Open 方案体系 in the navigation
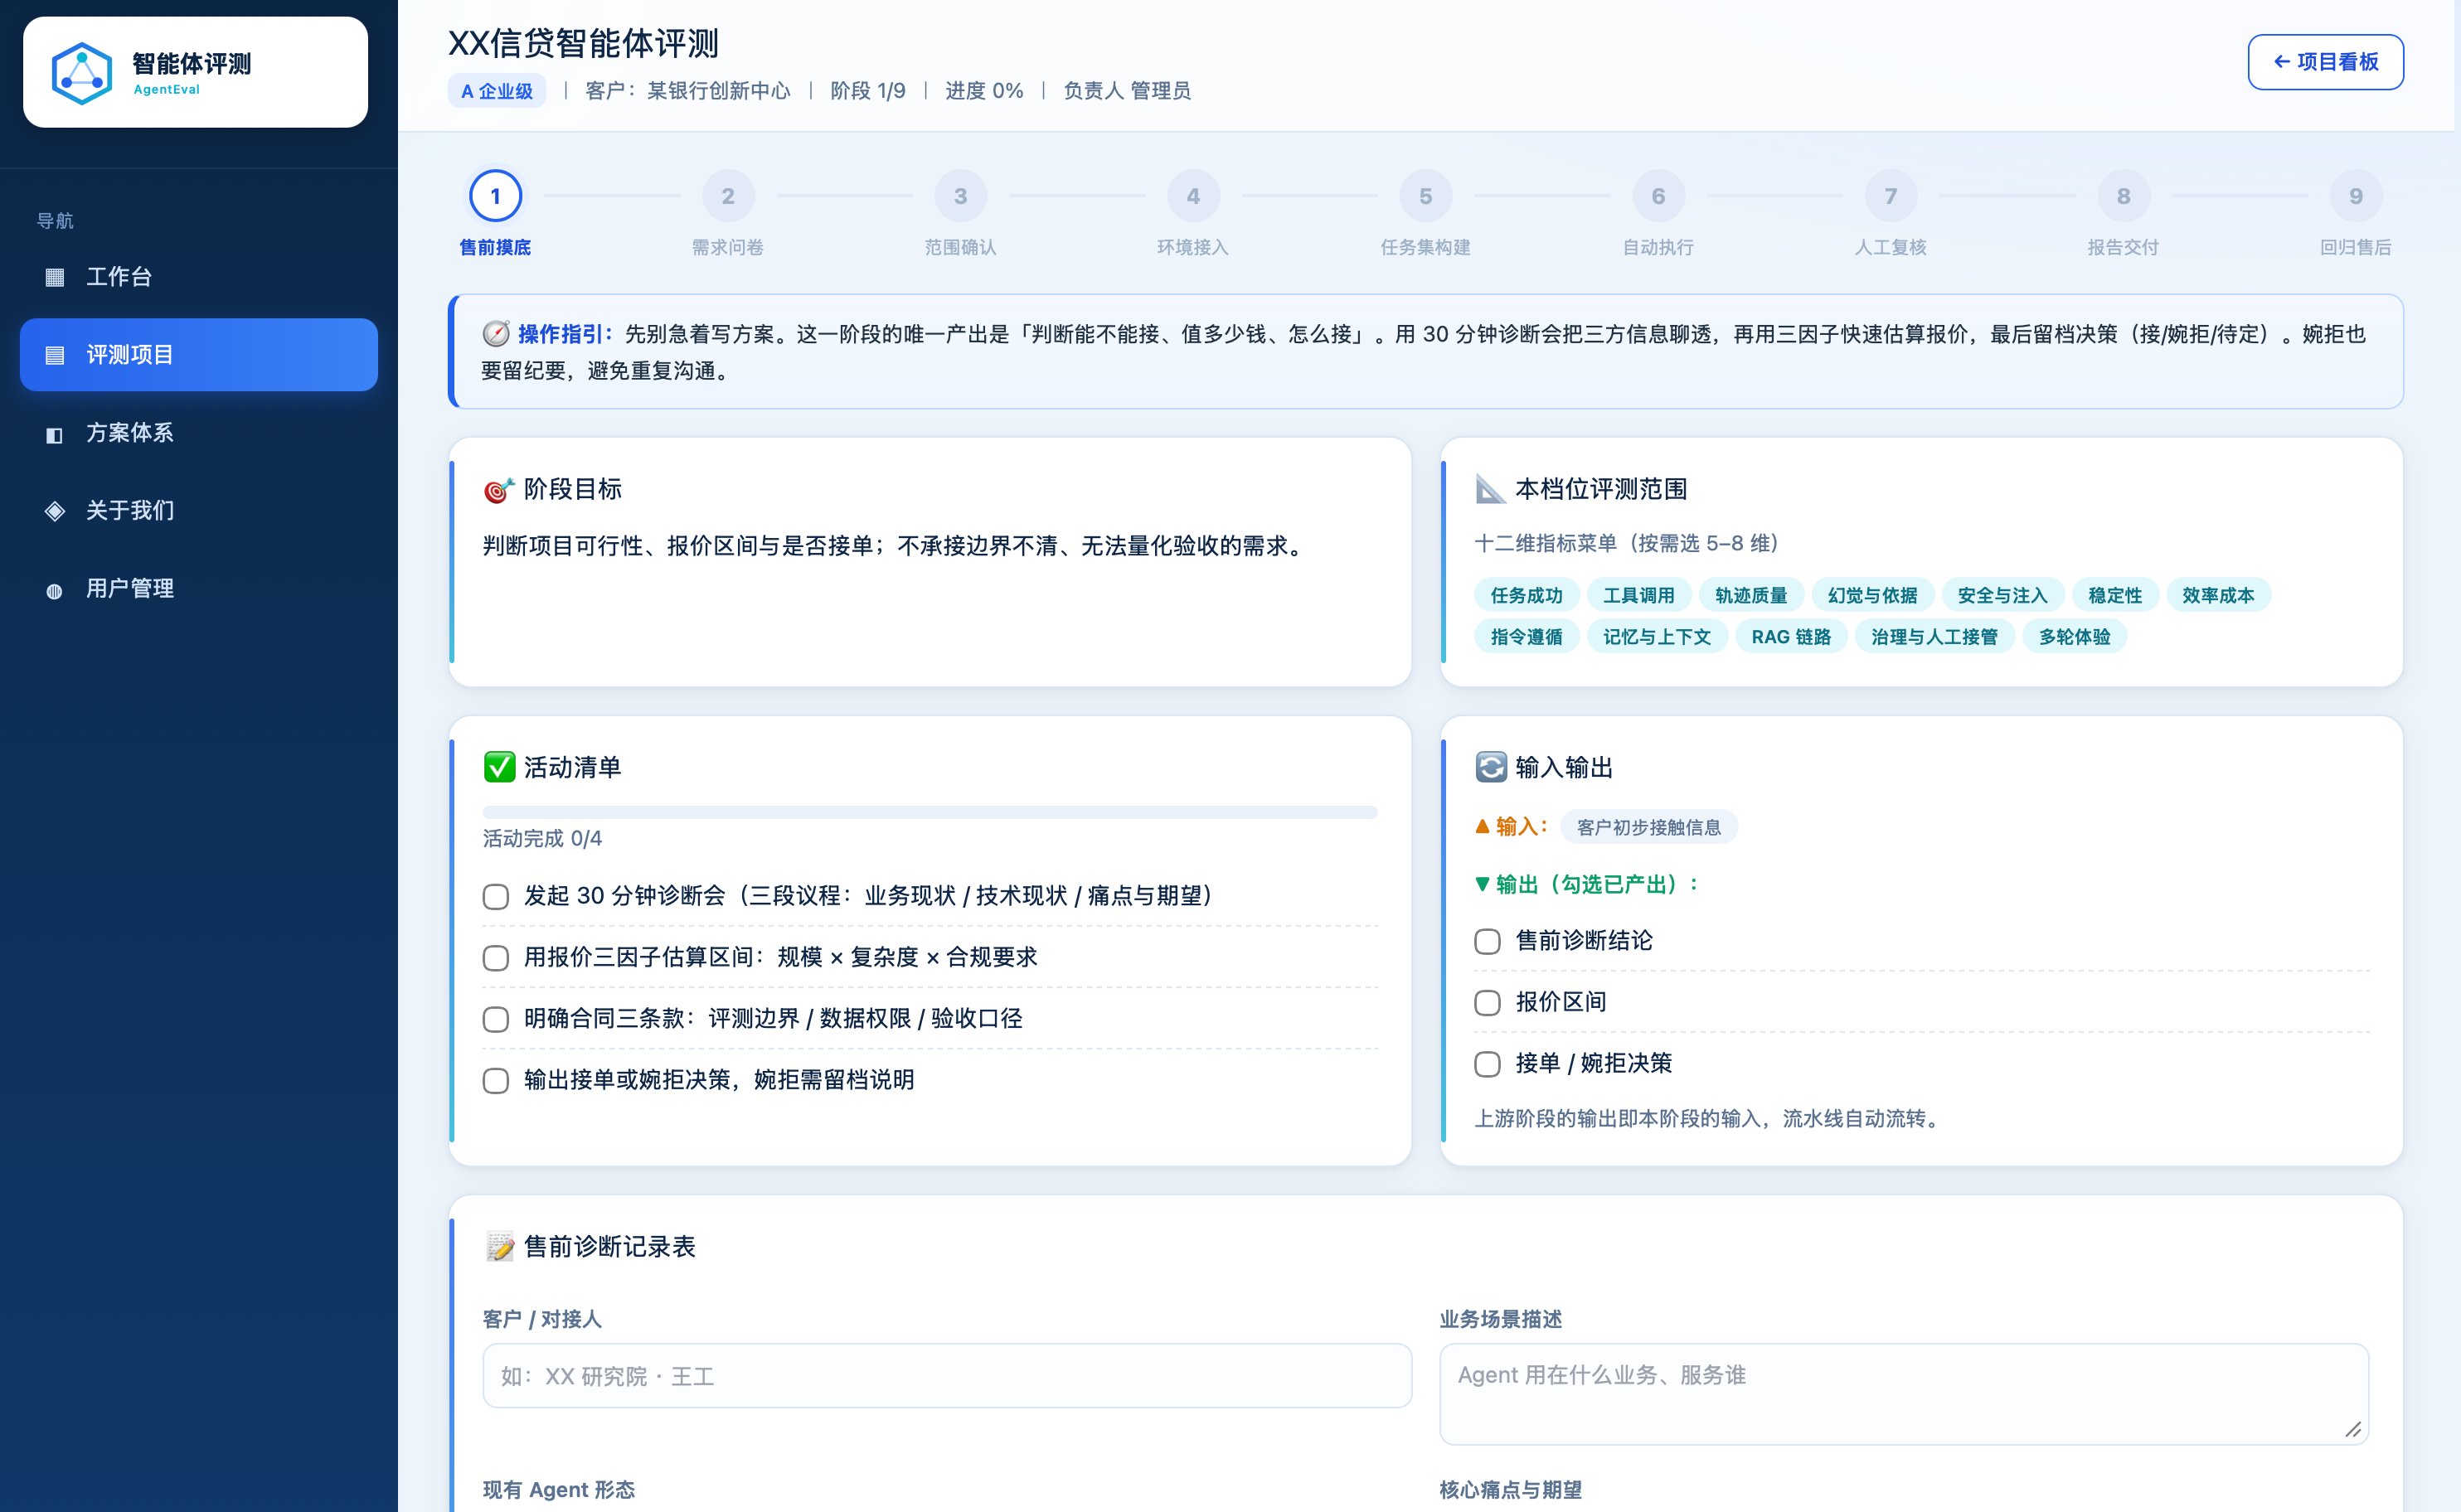 [199, 433]
